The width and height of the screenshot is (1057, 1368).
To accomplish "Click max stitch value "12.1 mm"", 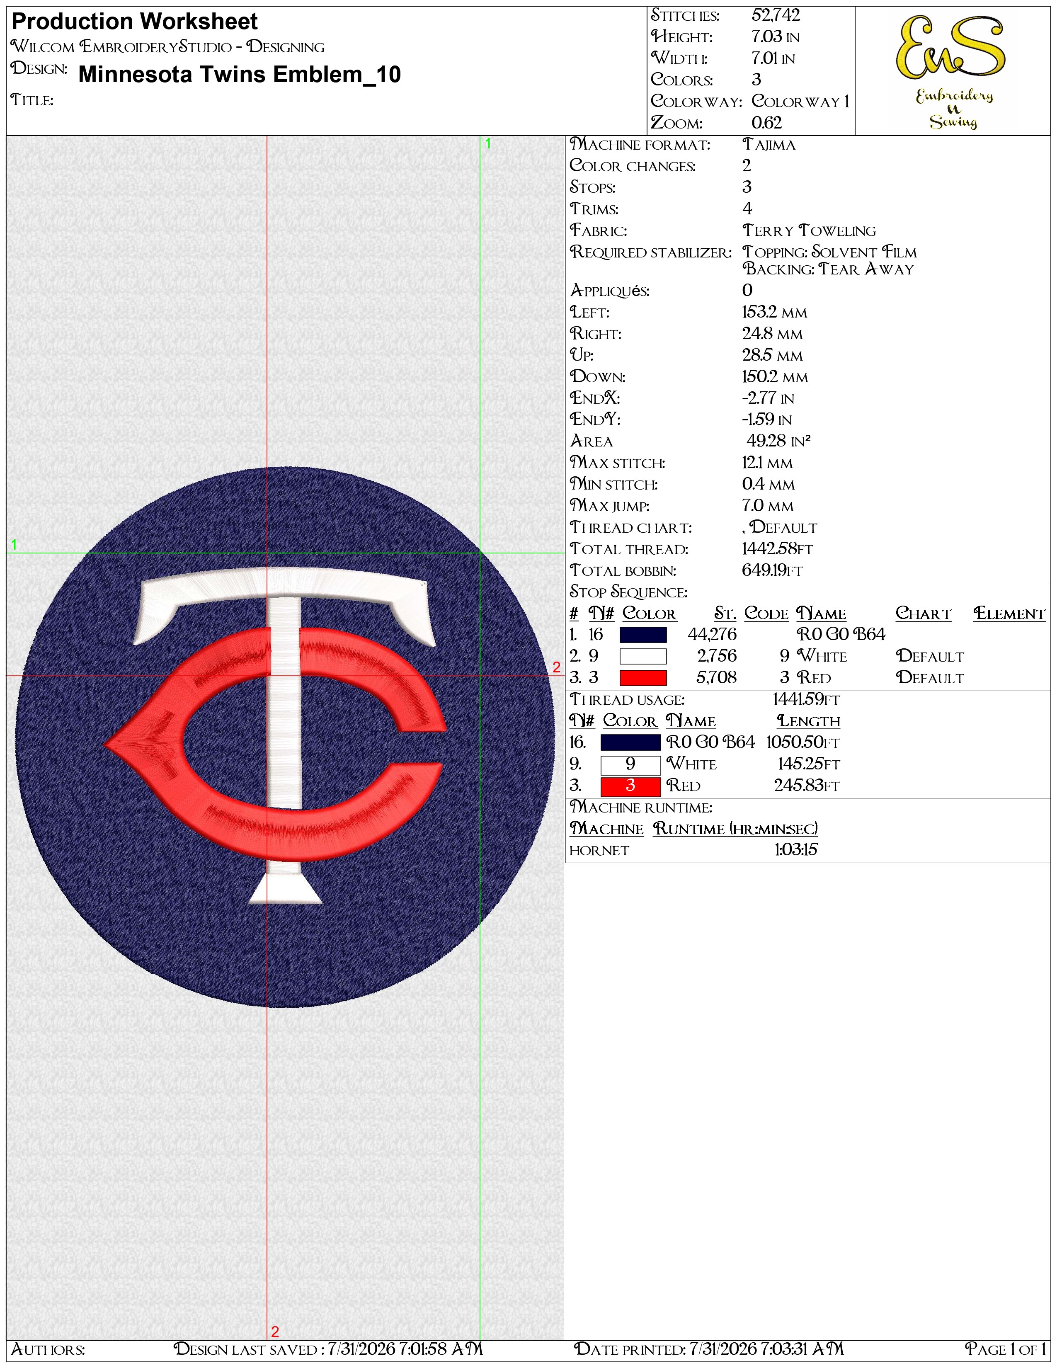I will tap(767, 463).
